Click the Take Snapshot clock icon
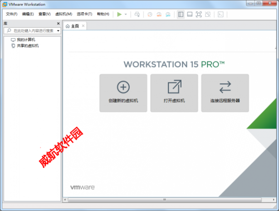 tap(150, 15)
